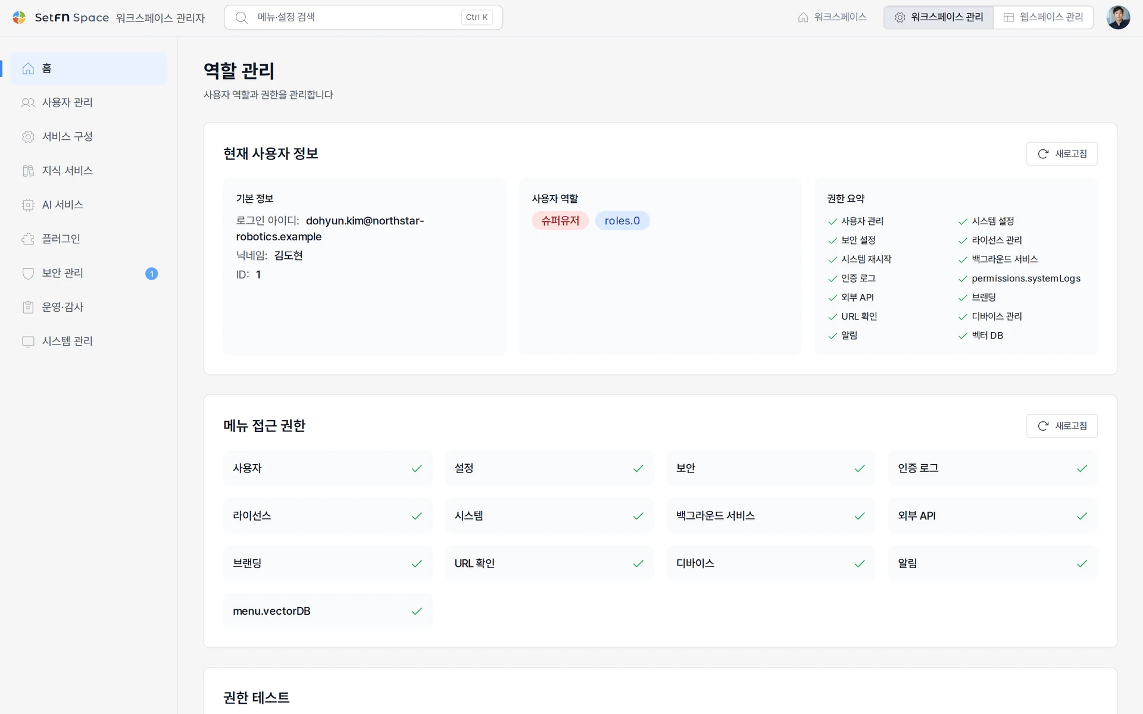Switch to the 웹스페이스 관리 tab

coord(1043,17)
